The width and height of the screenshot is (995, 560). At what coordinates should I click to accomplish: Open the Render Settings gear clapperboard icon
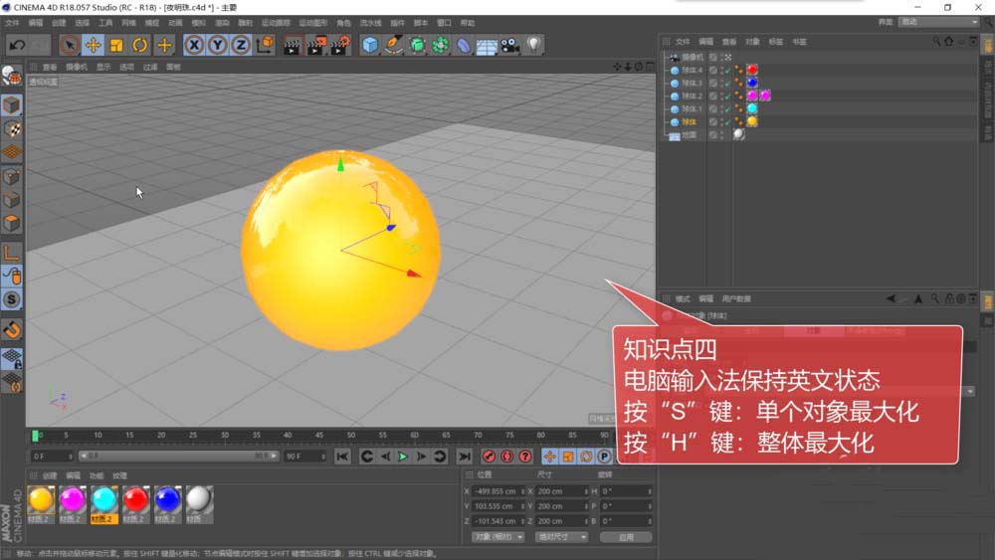click(339, 45)
